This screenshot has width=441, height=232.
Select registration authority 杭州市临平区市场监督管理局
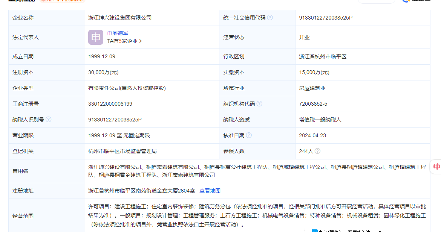(122, 151)
